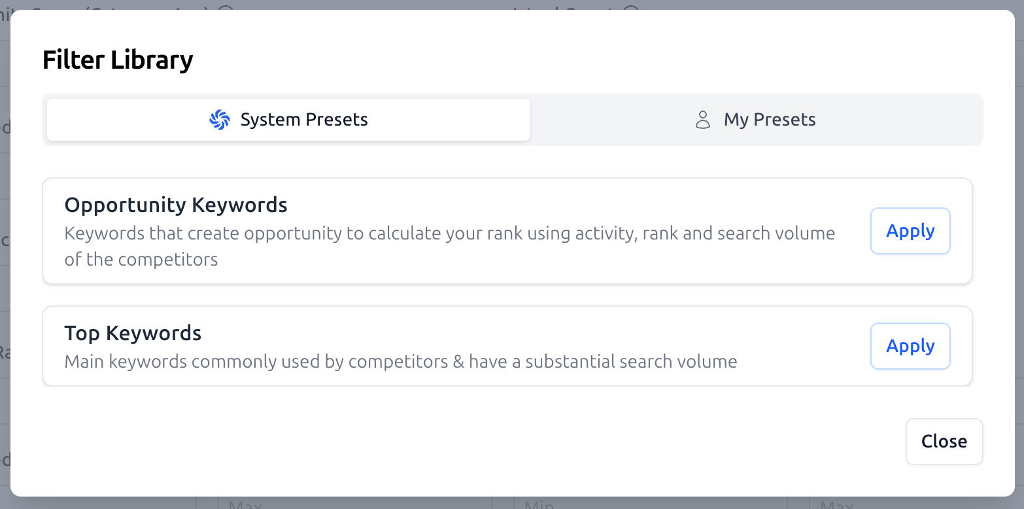Screen dimensions: 1024x509
Task: Click the Filter Library heading
Action: click(118, 60)
